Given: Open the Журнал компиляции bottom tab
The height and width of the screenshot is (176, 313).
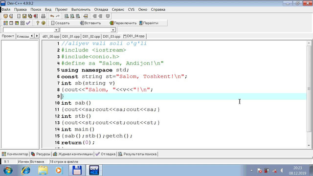Looking at the screenshot, I should 73,154.
